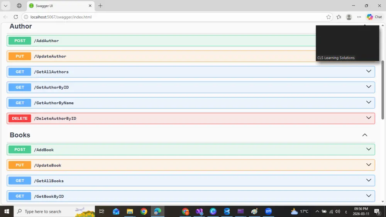Add this page to favorites star

point(328,17)
